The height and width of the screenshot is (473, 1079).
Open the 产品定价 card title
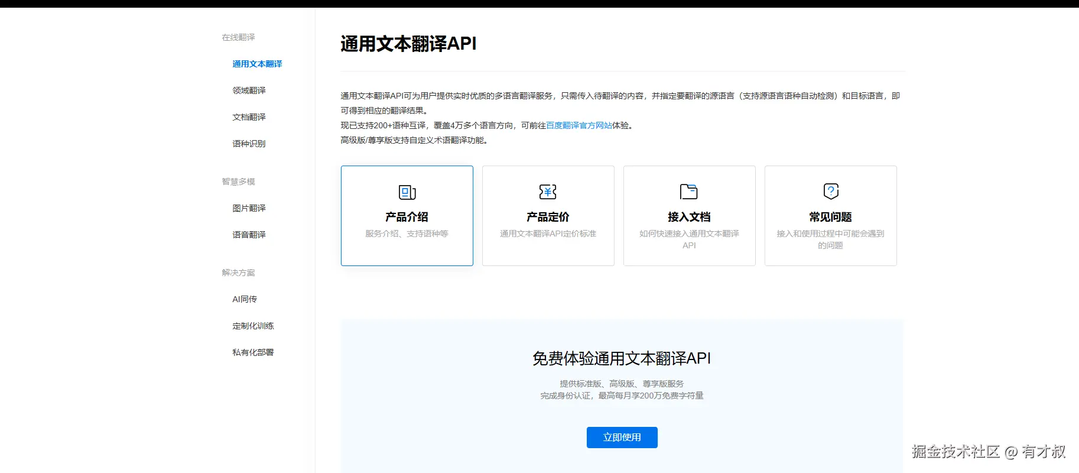pyautogui.click(x=548, y=217)
